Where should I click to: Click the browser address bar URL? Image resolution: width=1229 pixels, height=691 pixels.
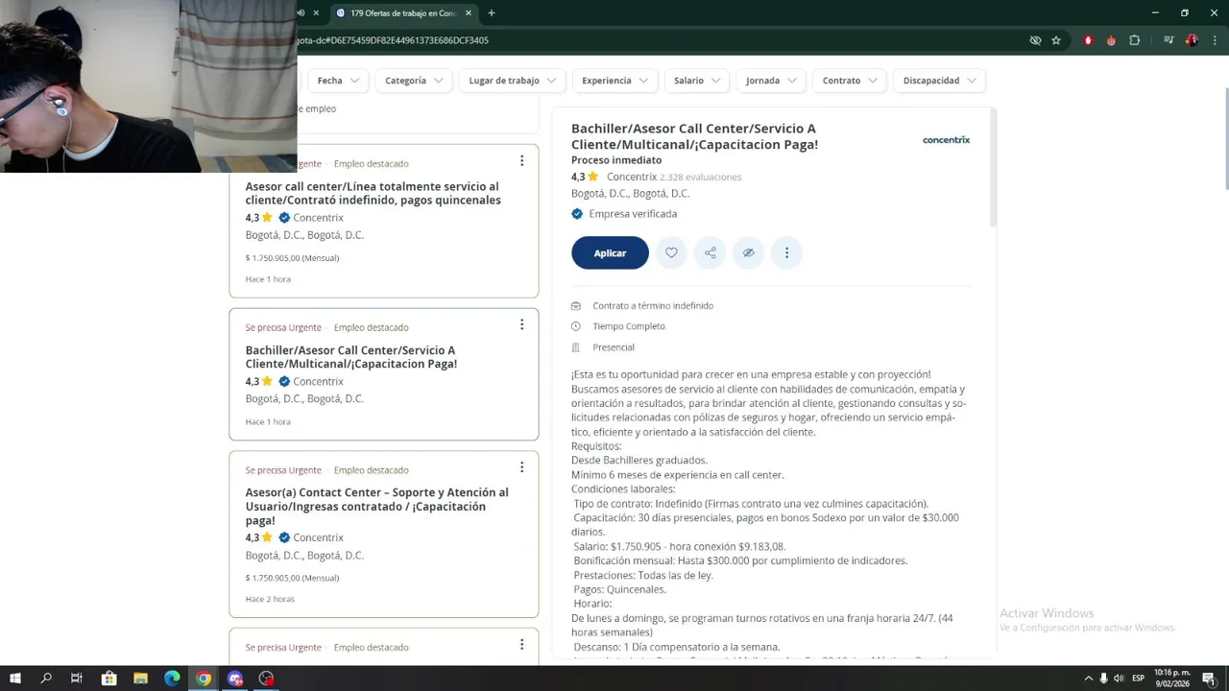pyautogui.click(x=393, y=40)
